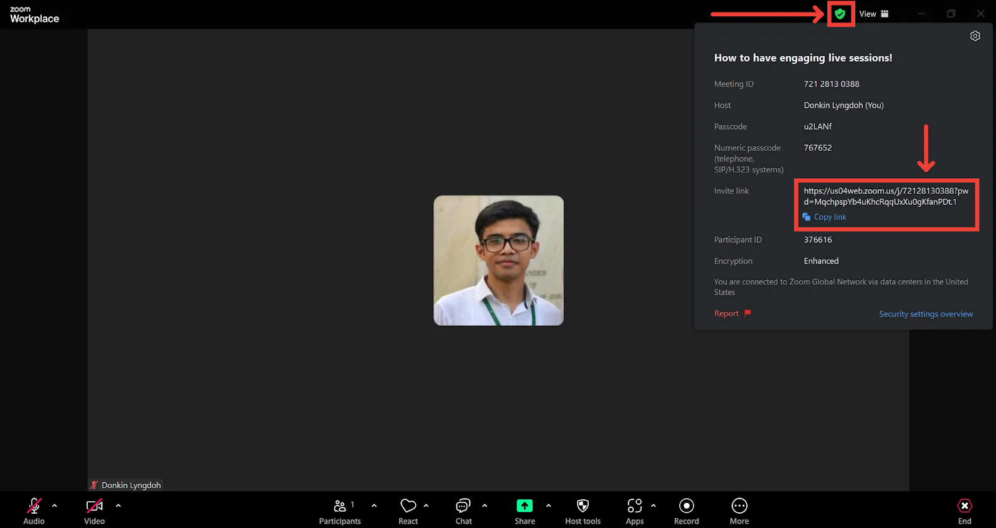Click Donkin Lyngdoh's profile picture thumbnail
The image size is (996, 528).
pyautogui.click(x=499, y=260)
